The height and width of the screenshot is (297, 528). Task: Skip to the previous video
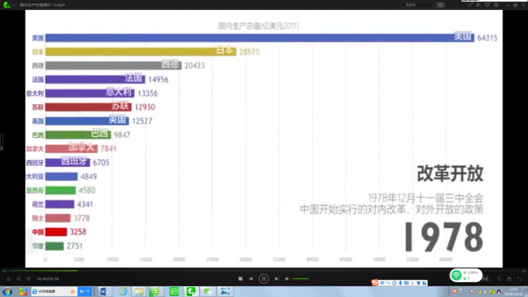[251, 279]
